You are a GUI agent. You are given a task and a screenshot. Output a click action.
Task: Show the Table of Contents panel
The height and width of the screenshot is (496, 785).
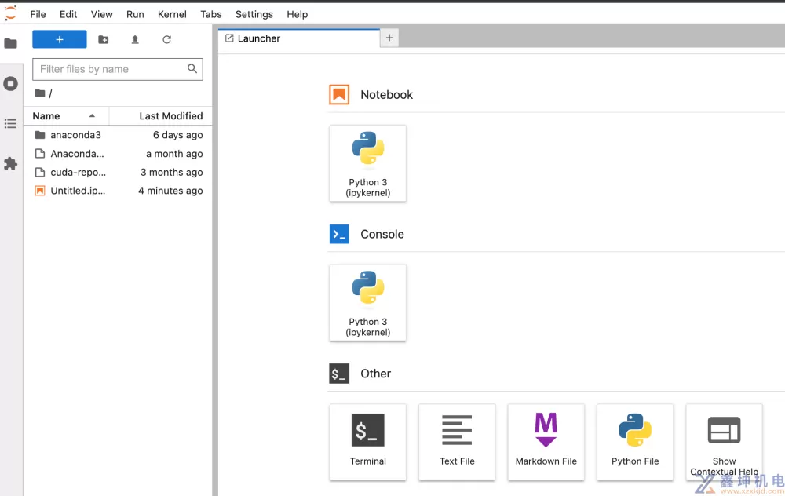tap(10, 123)
